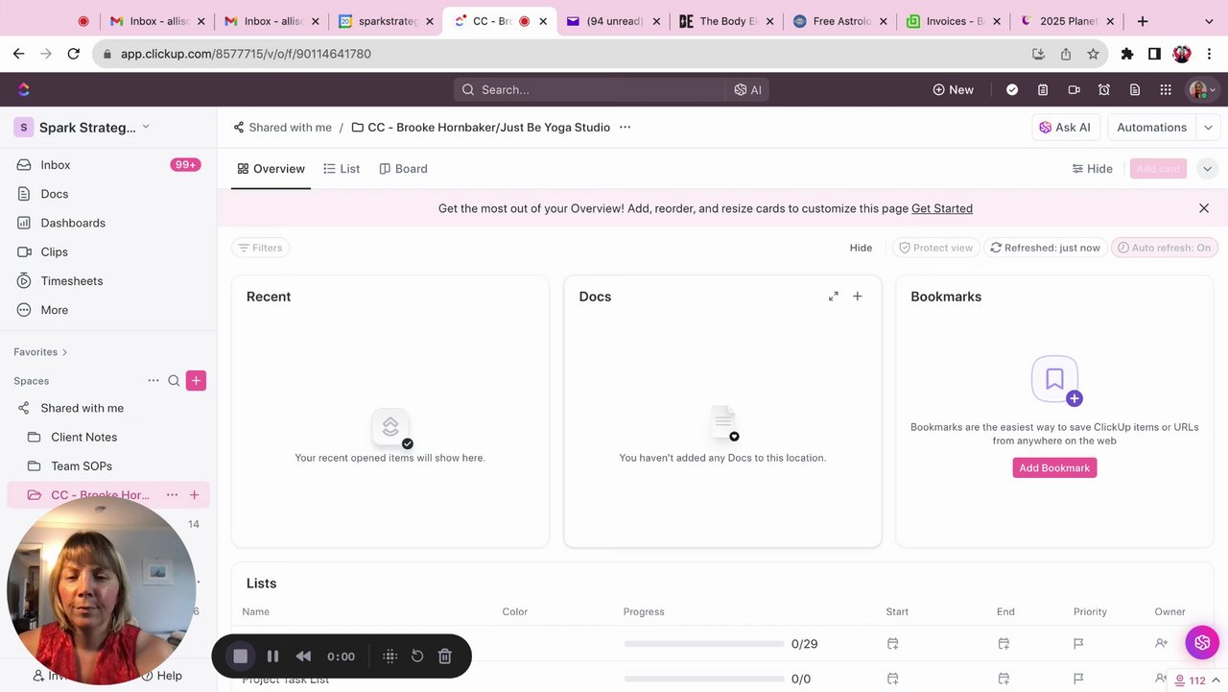This screenshot has width=1228, height=692.
Task: Open the reminders alarm clock icon
Action: [1104, 89]
